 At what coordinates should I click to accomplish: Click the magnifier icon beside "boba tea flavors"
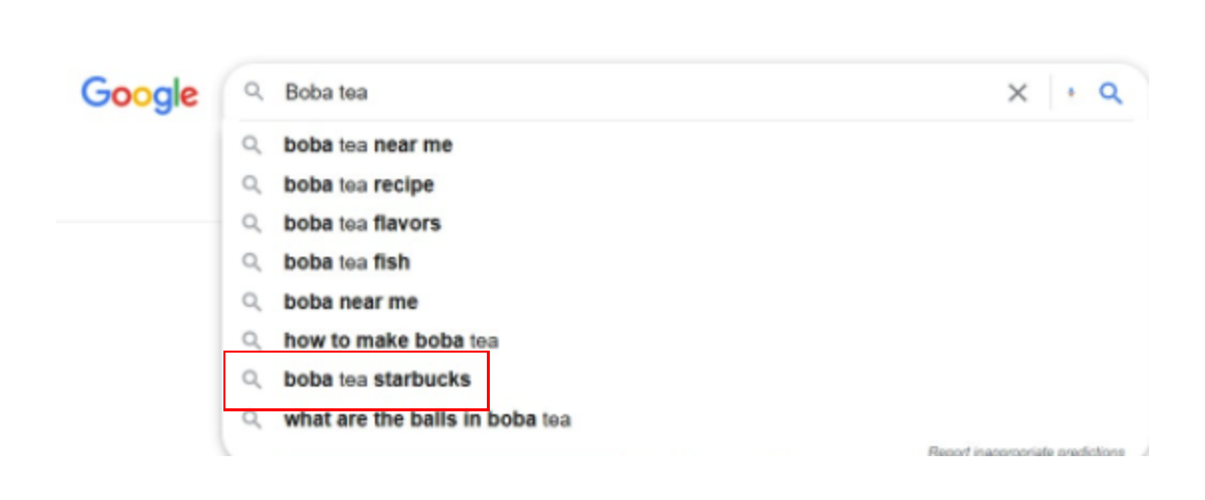coord(252,223)
